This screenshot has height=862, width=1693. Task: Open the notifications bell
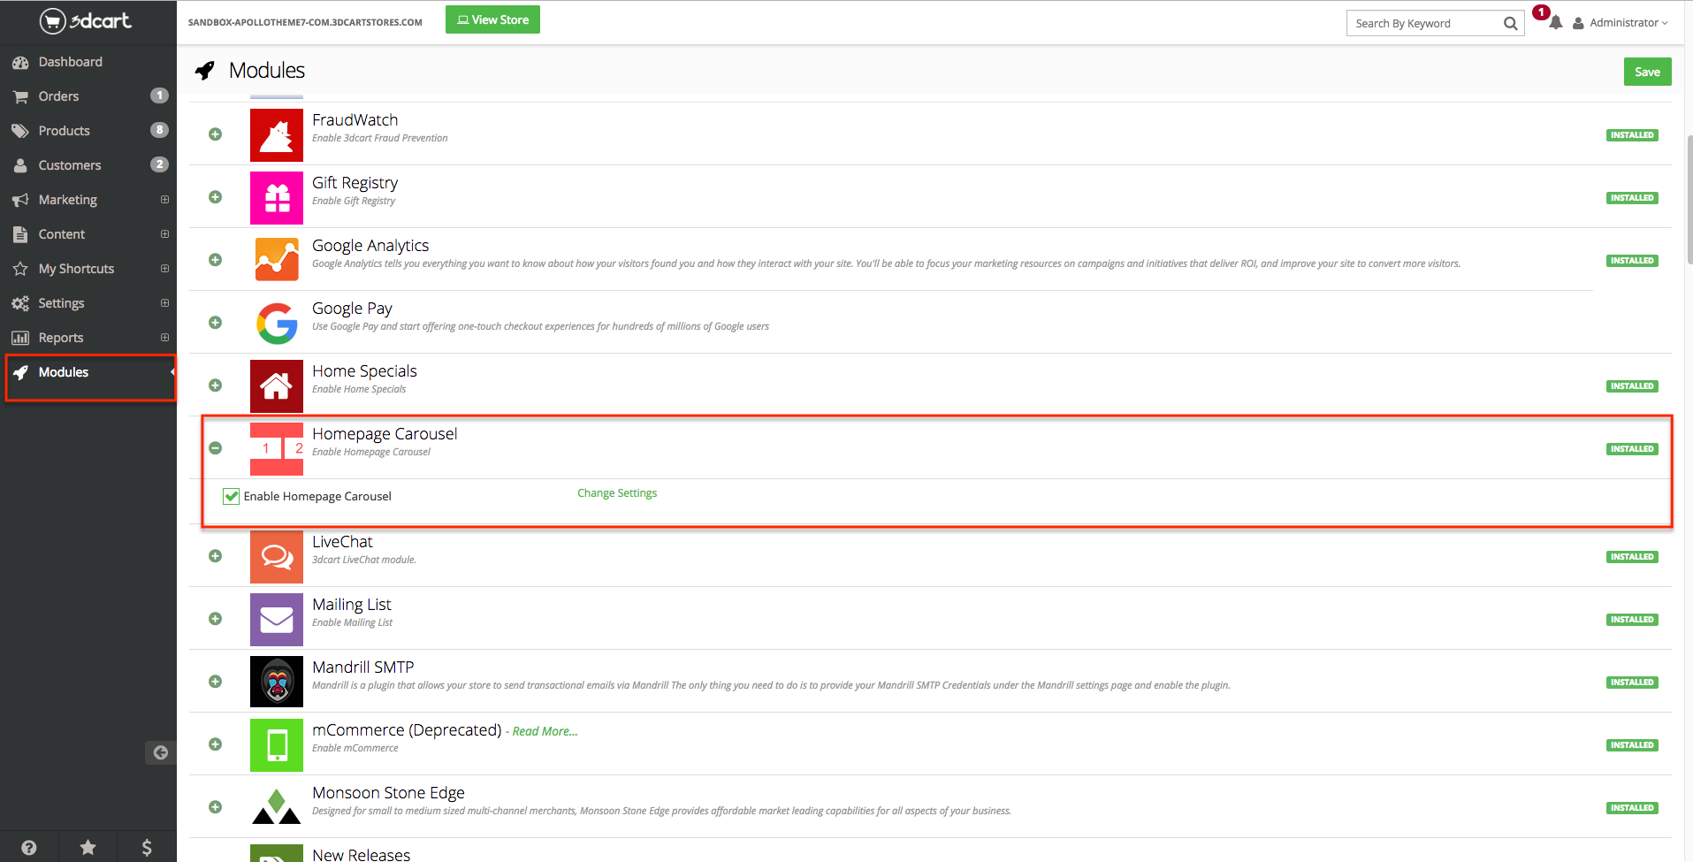pos(1555,23)
